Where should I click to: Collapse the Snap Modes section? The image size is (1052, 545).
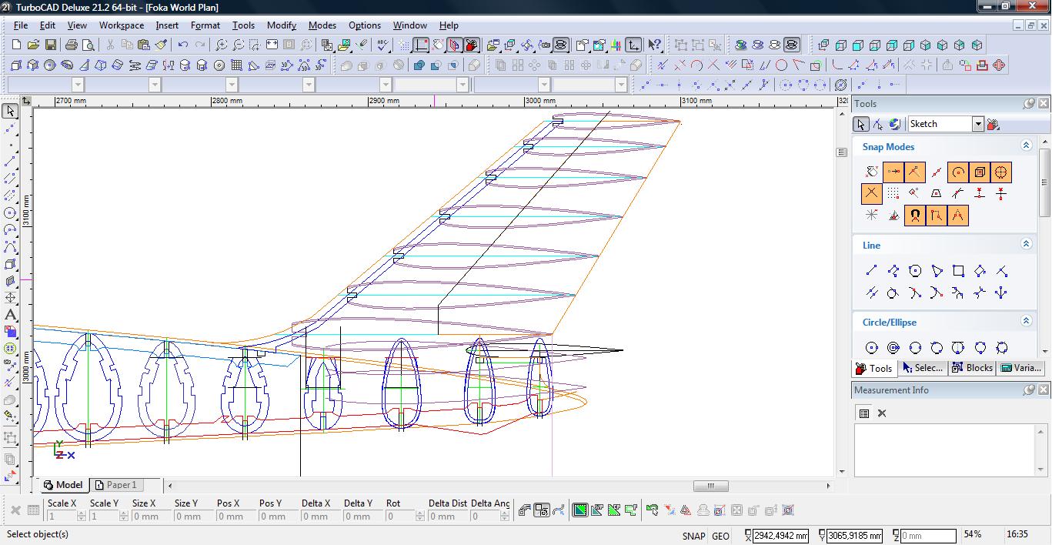[1026, 145]
